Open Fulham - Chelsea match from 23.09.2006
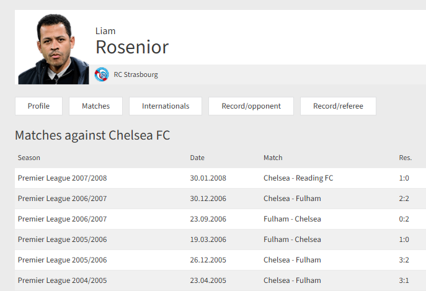 click(x=292, y=219)
